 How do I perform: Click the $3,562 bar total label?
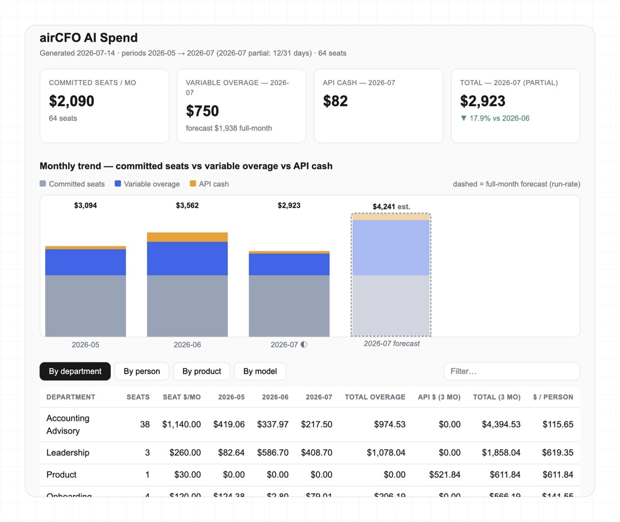click(x=188, y=205)
